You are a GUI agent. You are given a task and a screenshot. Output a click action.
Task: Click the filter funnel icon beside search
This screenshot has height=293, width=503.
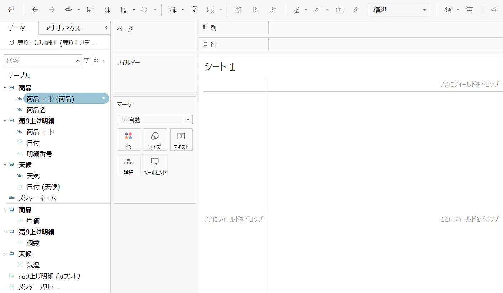[86, 60]
